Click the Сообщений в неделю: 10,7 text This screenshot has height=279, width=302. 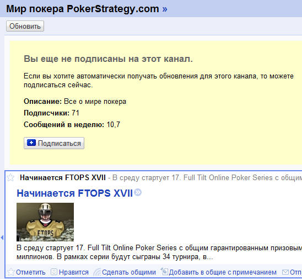(x=72, y=124)
